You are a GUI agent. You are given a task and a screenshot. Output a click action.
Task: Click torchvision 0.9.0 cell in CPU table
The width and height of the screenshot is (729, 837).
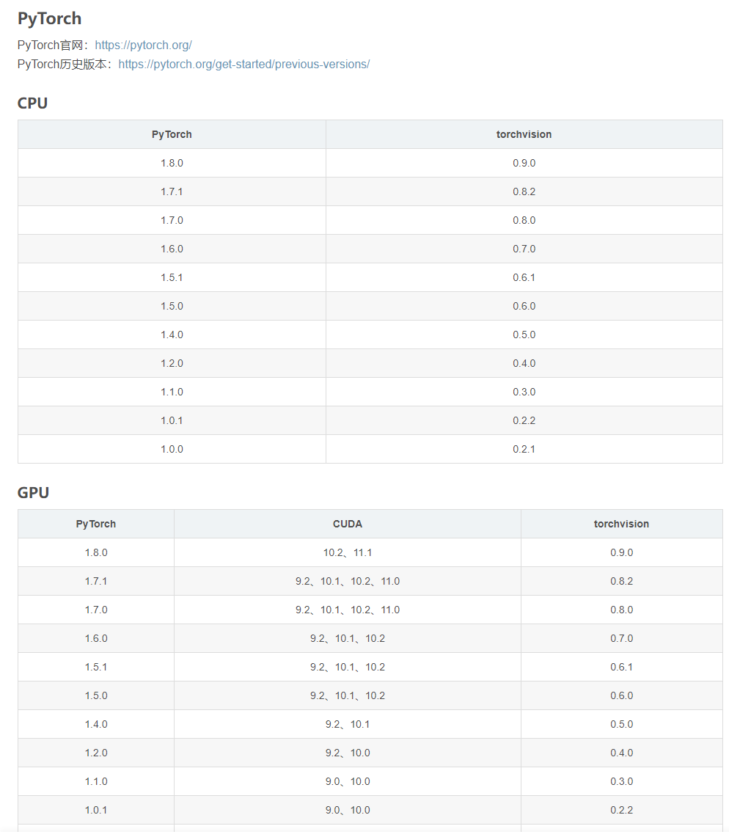point(524,163)
